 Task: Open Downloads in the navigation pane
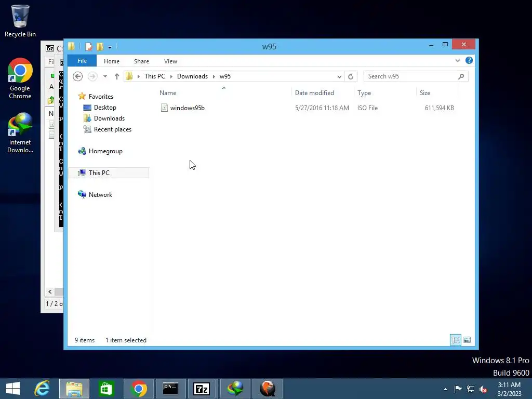tap(109, 118)
